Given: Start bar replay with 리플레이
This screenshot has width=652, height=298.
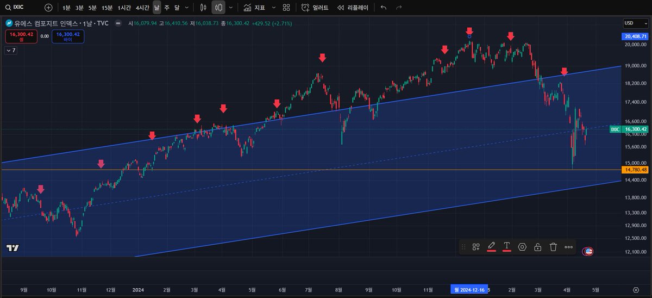Looking at the screenshot, I should [352, 8].
